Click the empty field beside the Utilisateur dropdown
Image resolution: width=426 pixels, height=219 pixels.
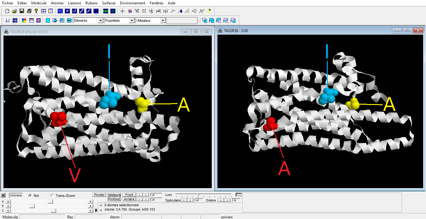[x=182, y=21]
